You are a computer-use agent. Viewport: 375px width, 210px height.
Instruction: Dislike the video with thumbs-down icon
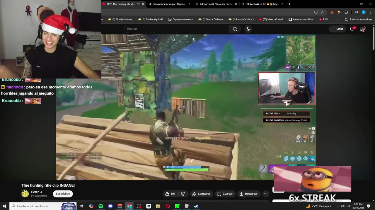tap(183, 194)
